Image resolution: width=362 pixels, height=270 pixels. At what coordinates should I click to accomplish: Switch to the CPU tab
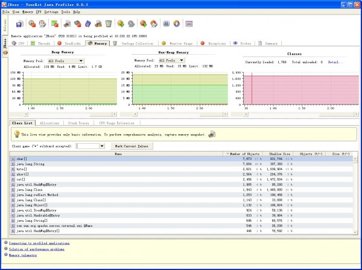(x=18, y=43)
